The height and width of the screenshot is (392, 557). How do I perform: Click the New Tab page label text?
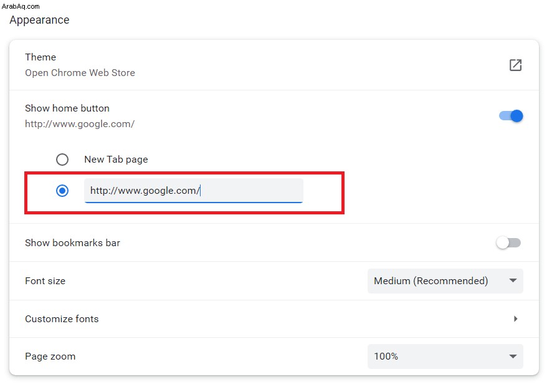116,160
